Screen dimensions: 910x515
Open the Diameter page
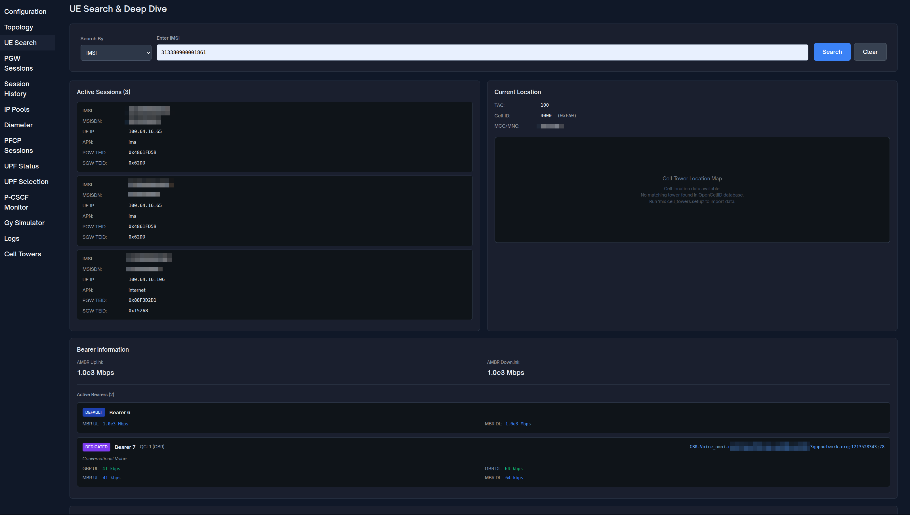[18, 125]
